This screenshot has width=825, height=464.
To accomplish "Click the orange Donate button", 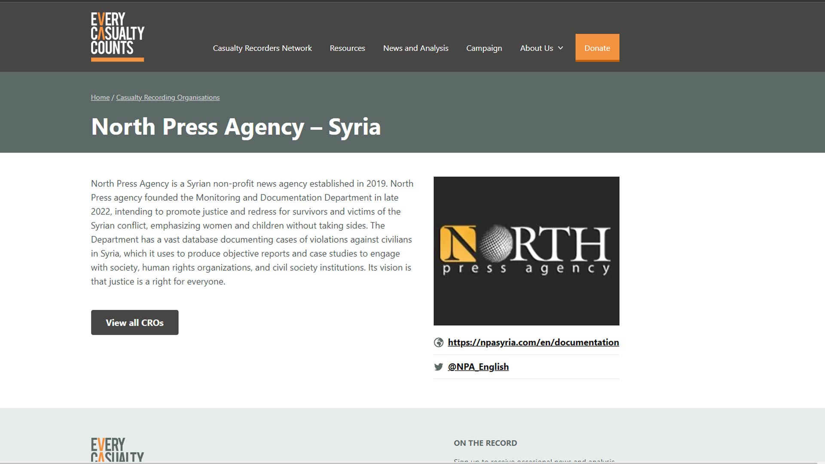I will [597, 48].
